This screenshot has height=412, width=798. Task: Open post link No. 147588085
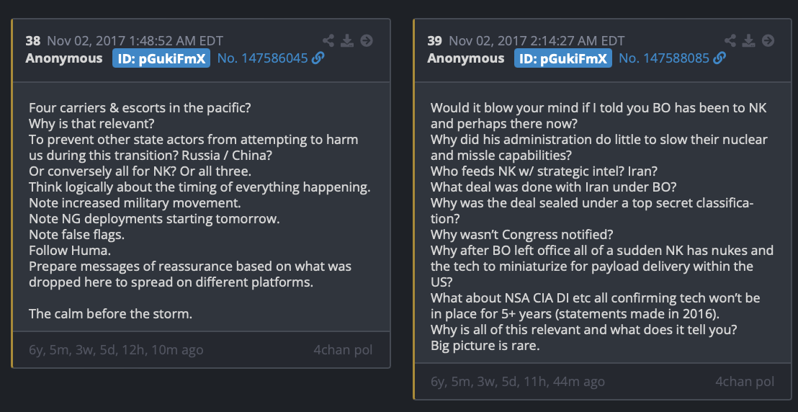[x=664, y=58]
